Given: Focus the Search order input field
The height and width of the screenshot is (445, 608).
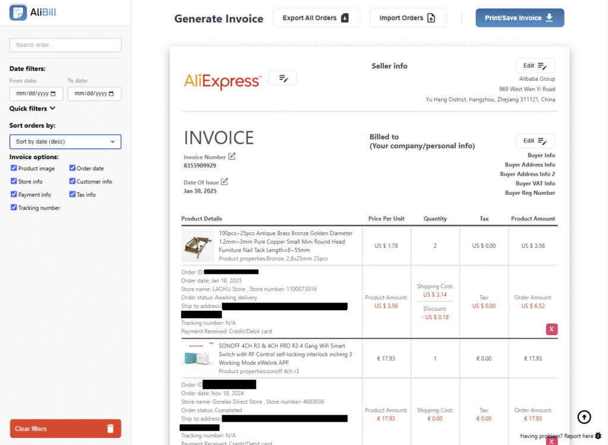Looking at the screenshot, I should pyautogui.click(x=65, y=45).
